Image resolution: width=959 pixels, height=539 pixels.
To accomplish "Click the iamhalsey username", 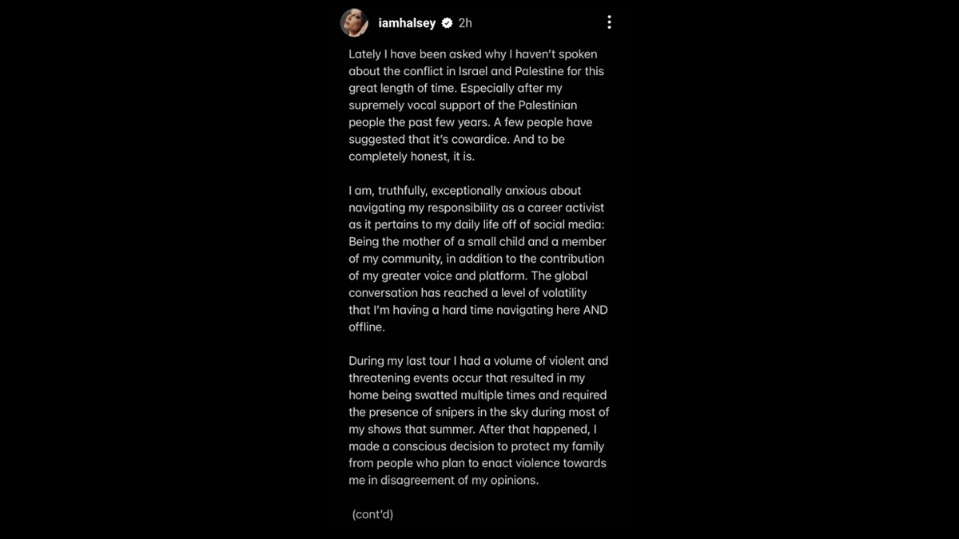I will coord(407,23).
